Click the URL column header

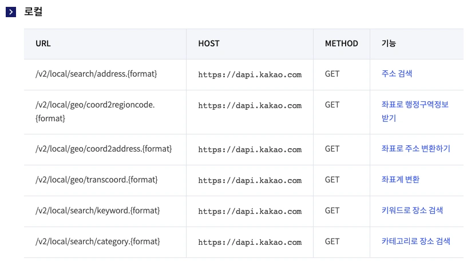pos(43,43)
